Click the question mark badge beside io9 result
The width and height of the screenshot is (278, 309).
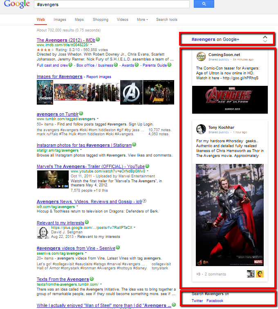point(144,201)
